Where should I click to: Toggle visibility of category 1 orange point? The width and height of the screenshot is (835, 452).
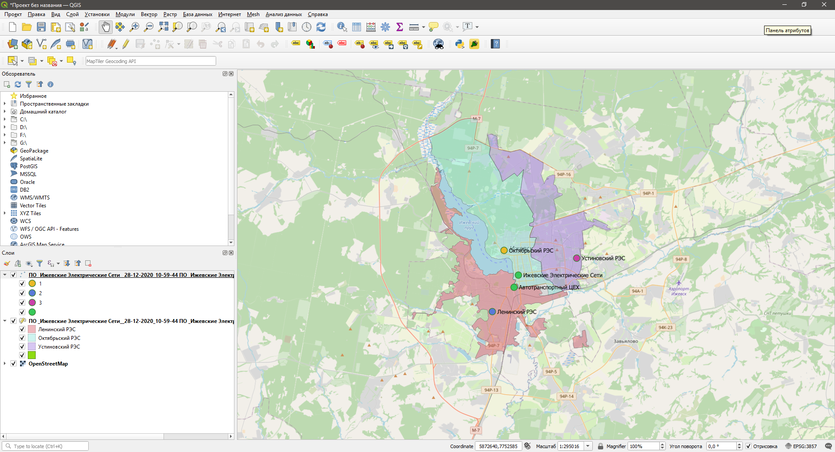(x=22, y=283)
